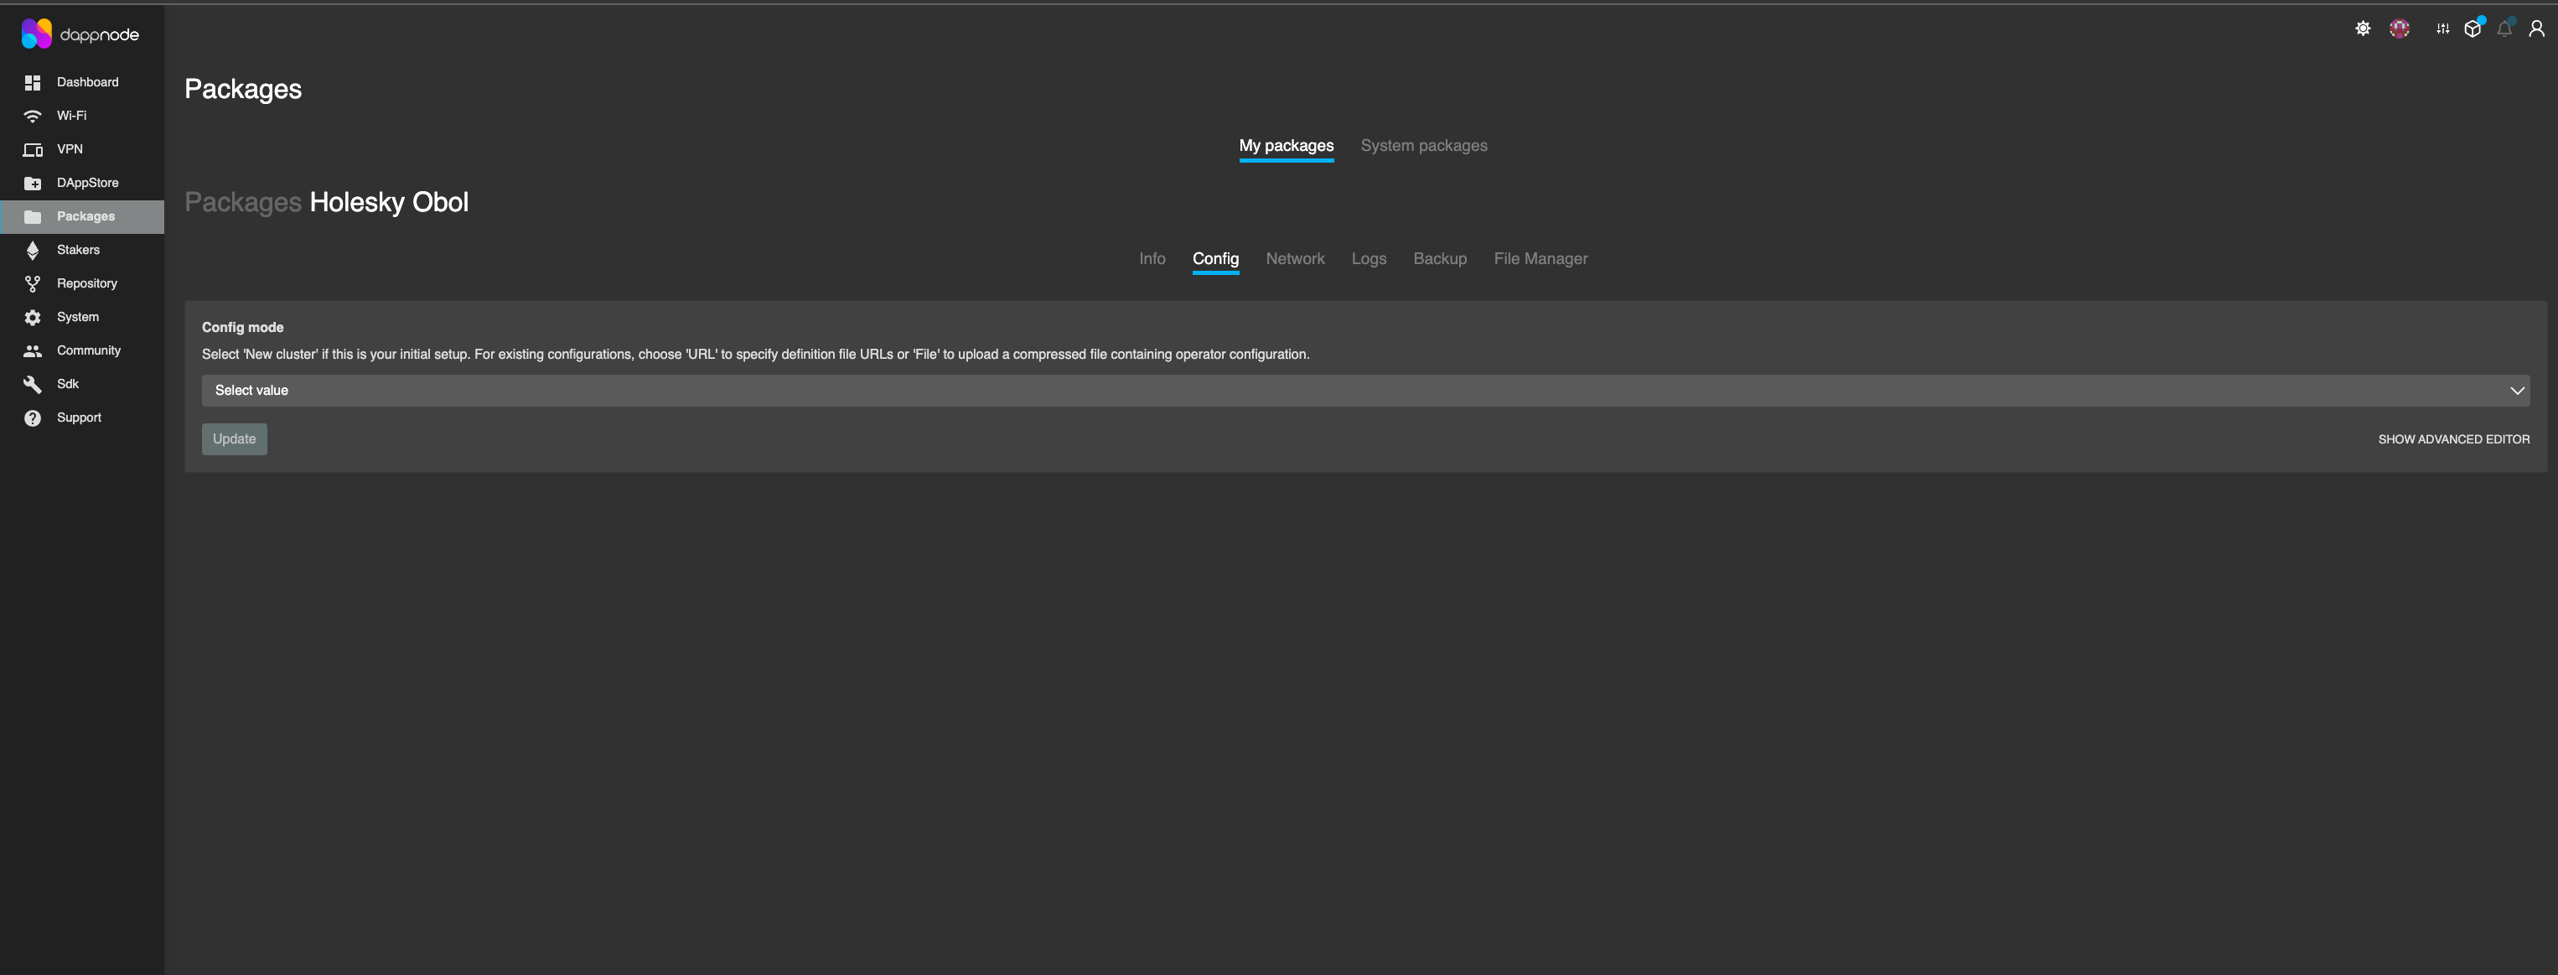Click the sliders preferences icon in the header
Viewport: 2558px width, 975px height.
point(2441,29)
